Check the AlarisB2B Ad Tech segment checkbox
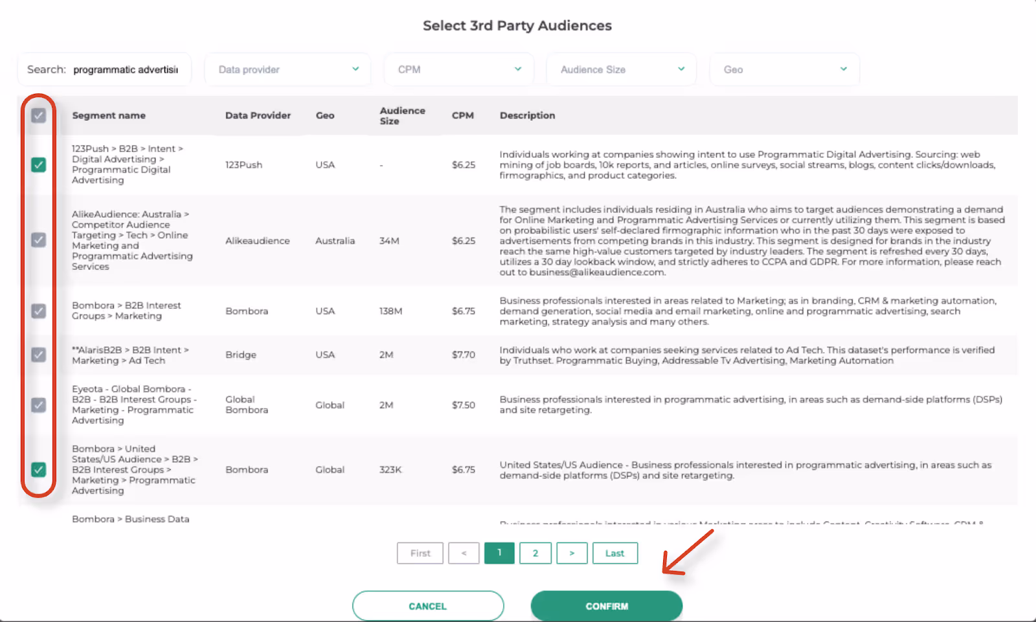 click(39, 355)
